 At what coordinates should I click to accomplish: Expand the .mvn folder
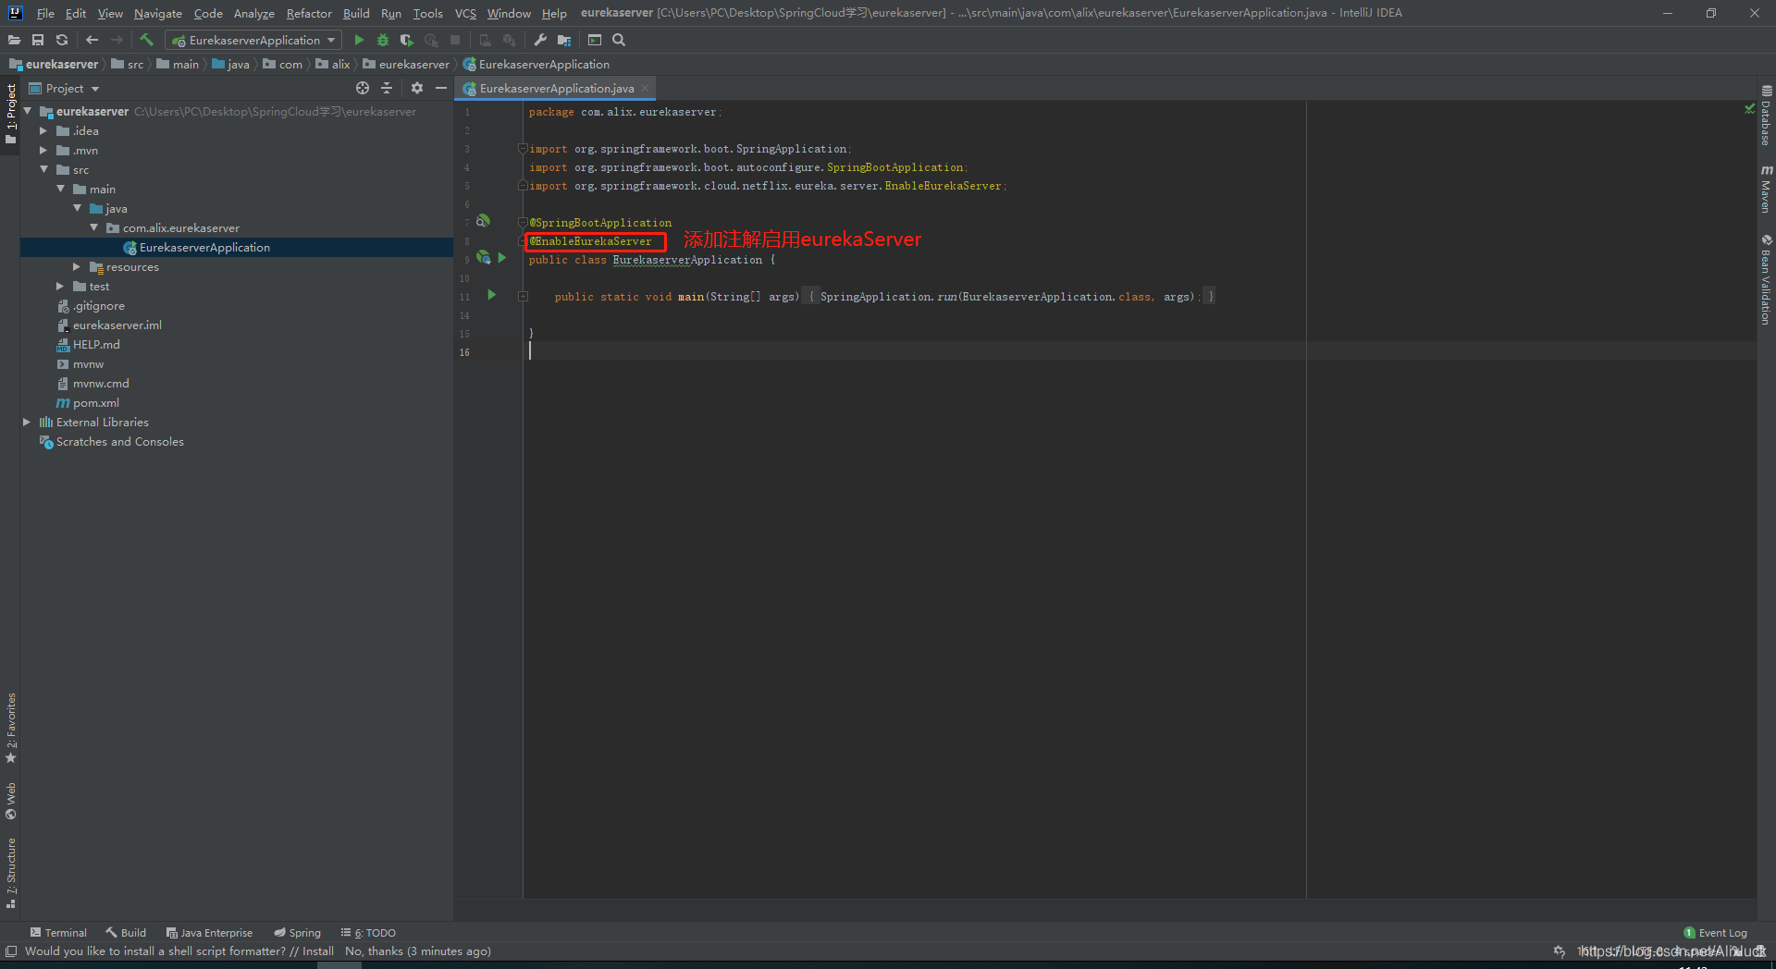point(43,150)
